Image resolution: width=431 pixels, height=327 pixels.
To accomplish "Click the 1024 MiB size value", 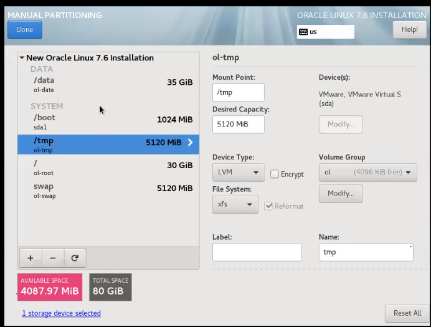I will tap(175, 120).
